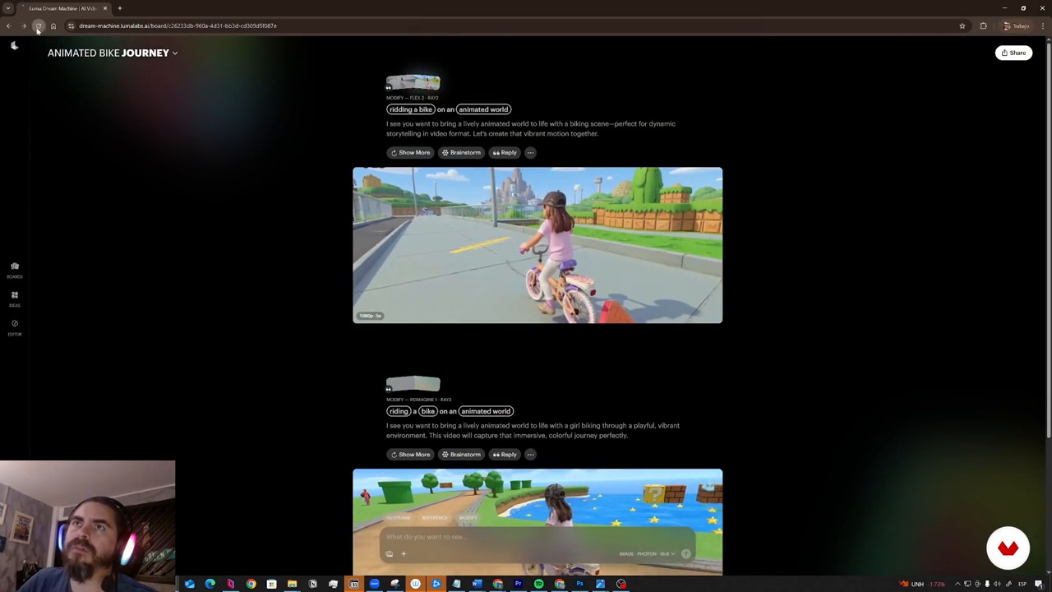Click Brainstorm under the riding a bike prompt

click(461, 454)
